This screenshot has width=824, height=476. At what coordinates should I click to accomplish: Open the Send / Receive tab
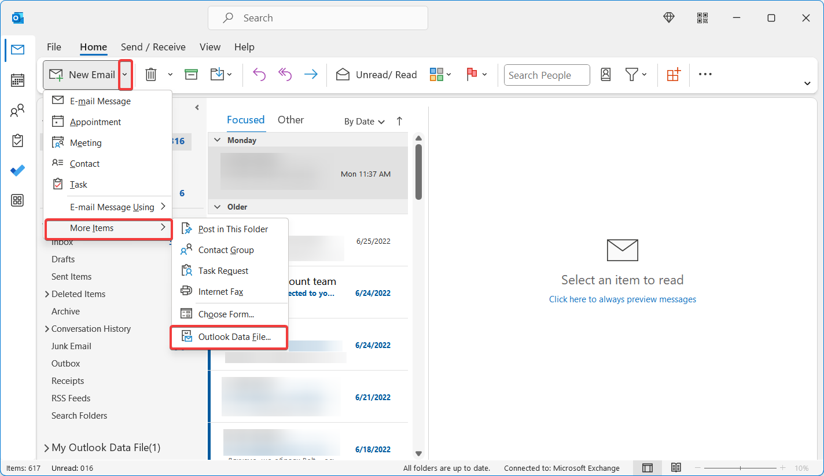153,47
